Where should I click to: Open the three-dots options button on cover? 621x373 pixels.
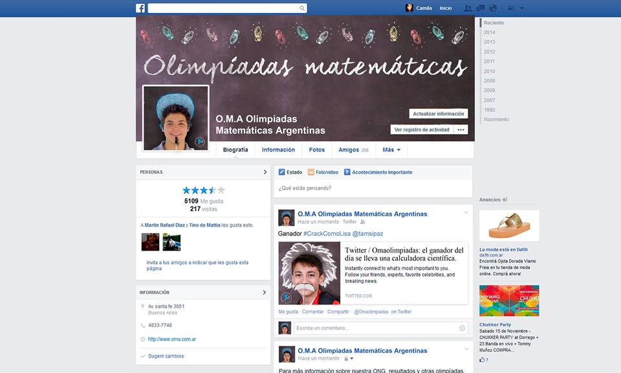coord(461,130)
